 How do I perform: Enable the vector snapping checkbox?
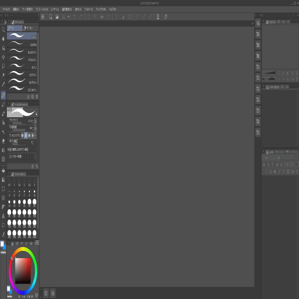click(x=10, y=156)
